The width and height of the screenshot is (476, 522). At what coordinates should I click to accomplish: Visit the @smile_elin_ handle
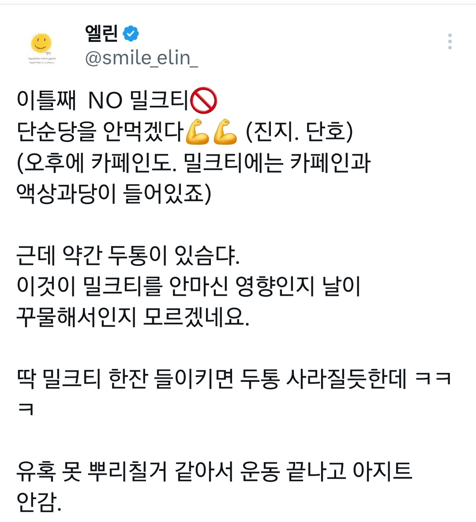pyautogui.click(x=142, y=58)
